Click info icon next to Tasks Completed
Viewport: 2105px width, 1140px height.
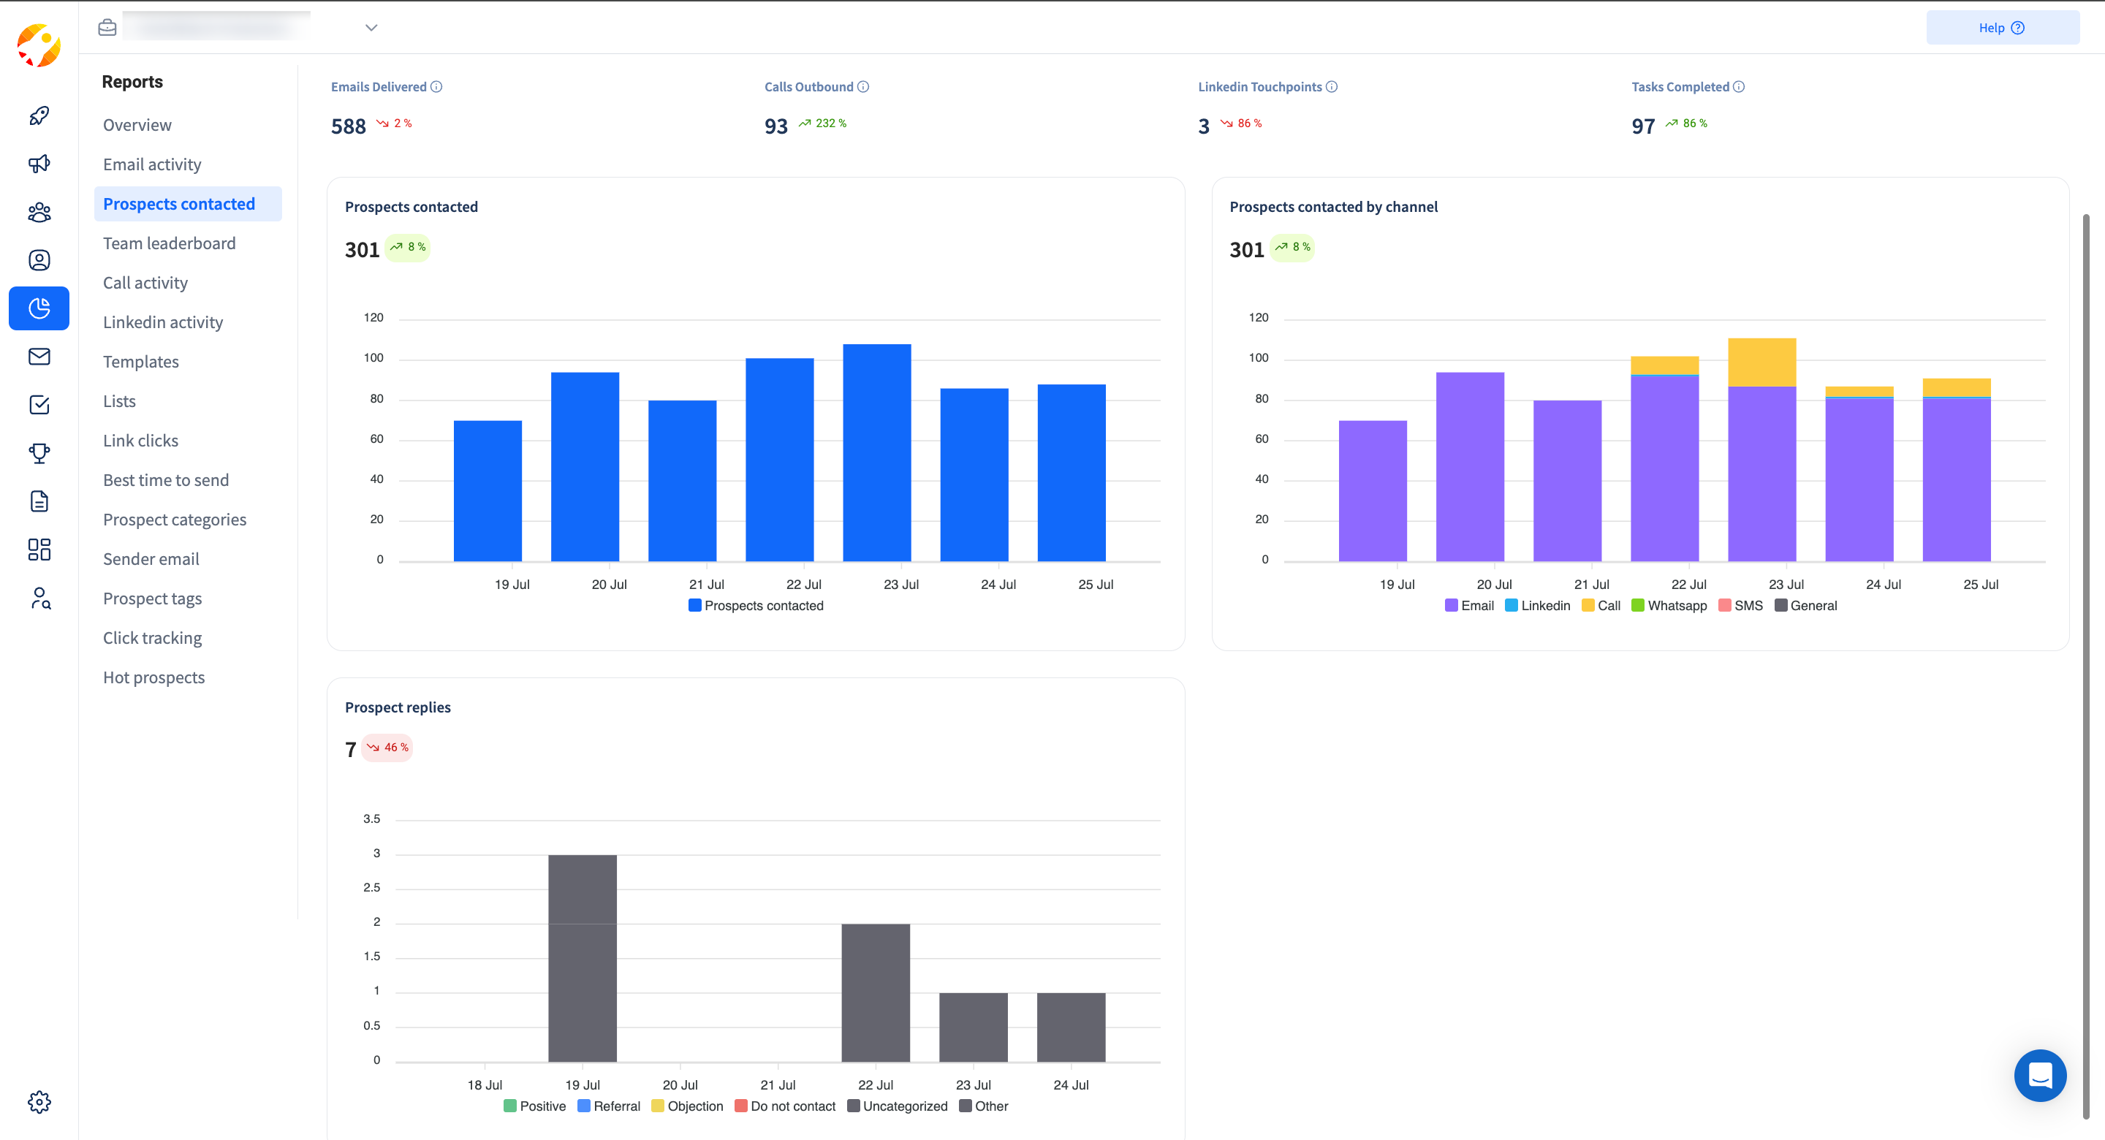click(1739, 87)
